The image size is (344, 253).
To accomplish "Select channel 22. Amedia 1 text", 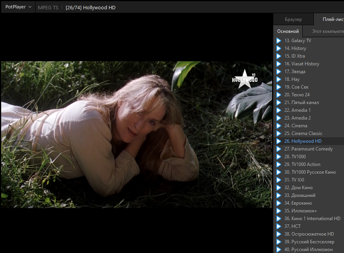I will (298, 110).
